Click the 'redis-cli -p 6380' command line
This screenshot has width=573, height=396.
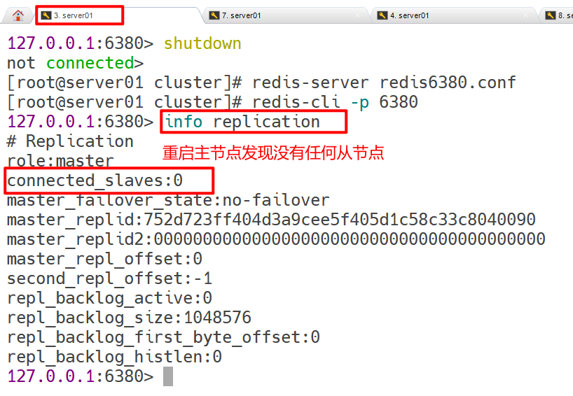pyautogui.click(x=335, y=102)
